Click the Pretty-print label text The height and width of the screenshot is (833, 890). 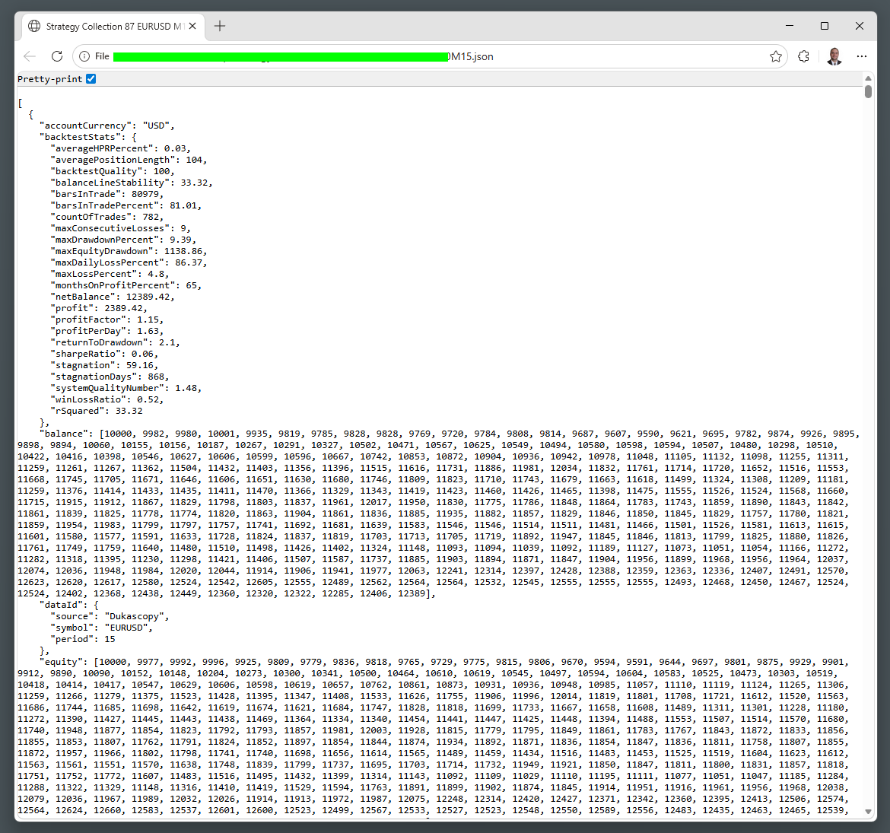point(49,79)
